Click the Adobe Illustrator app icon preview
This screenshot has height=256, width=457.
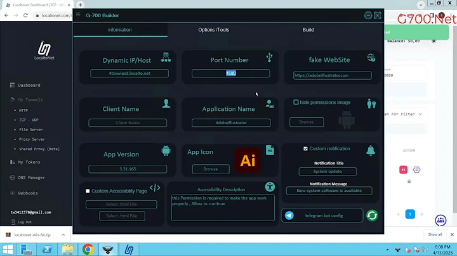(x=247, y=160)
